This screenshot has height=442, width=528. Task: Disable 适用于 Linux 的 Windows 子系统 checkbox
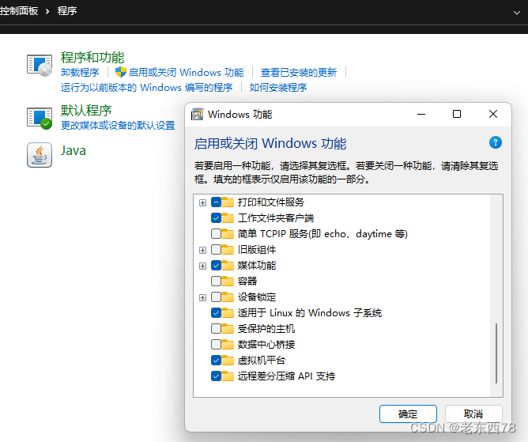point(217,313)
